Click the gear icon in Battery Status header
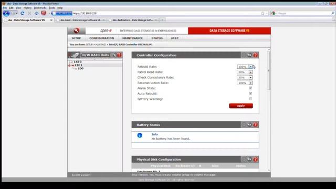This screenshot has height=189, width=336. coord(244,125)
